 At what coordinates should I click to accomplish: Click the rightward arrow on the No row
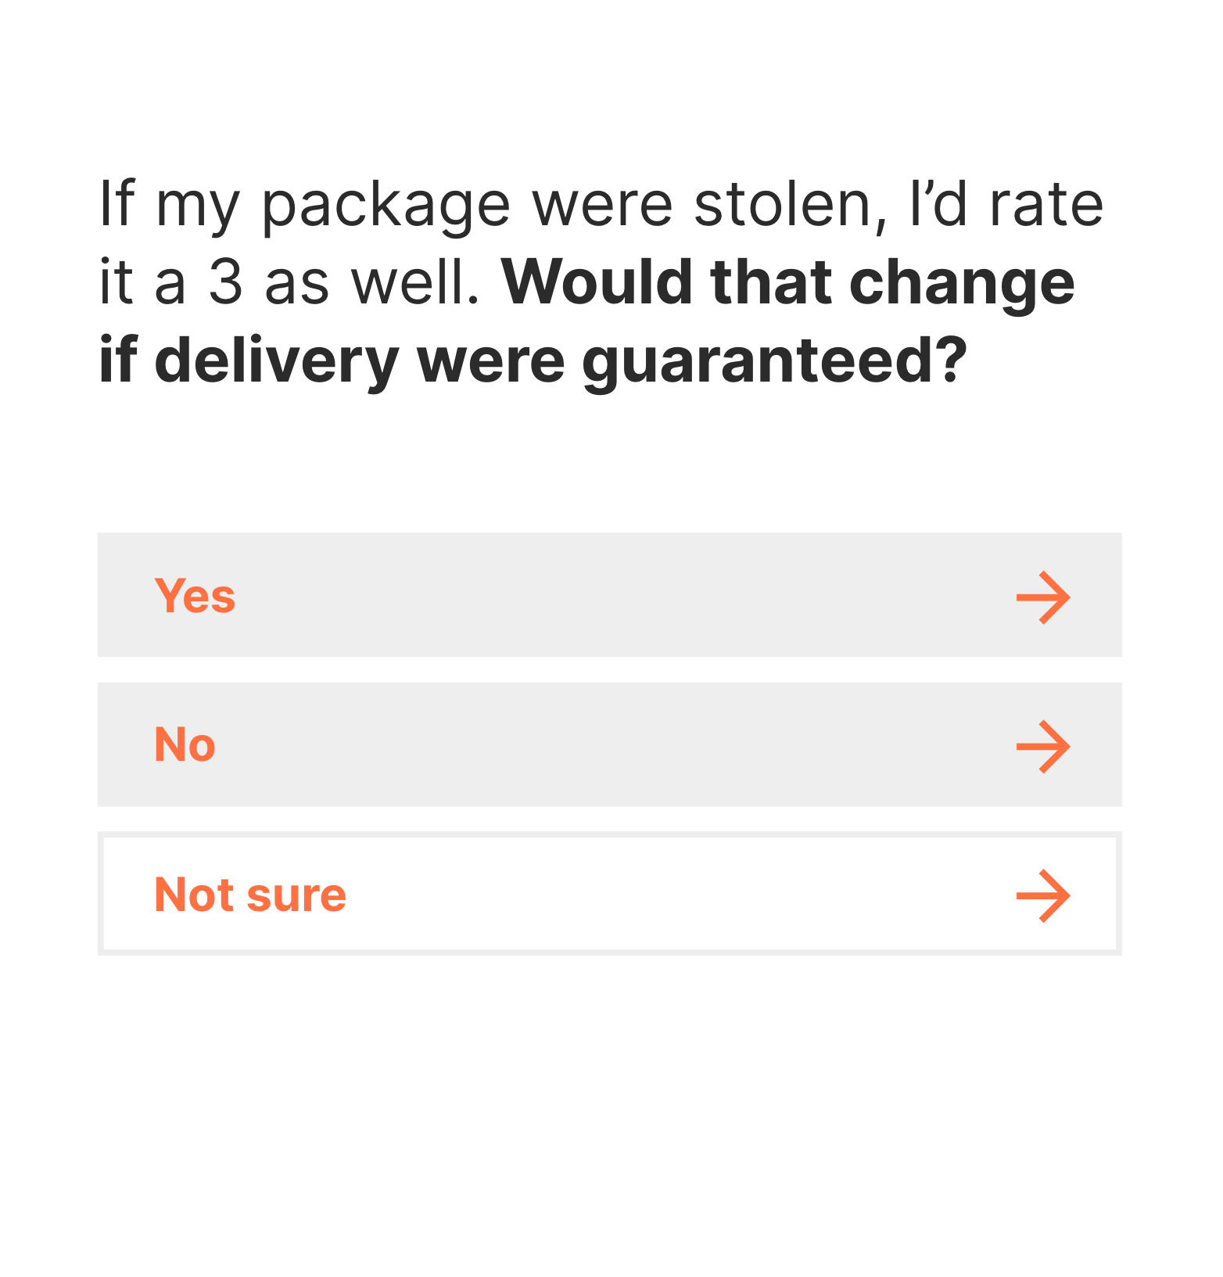[x=1043, y=745]
